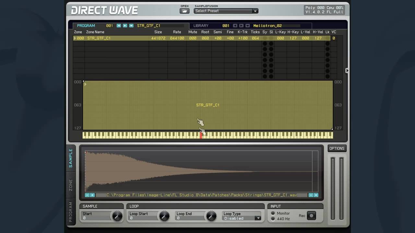Click the Zone Name column header

pyautogui.click(x=95, y=32)
